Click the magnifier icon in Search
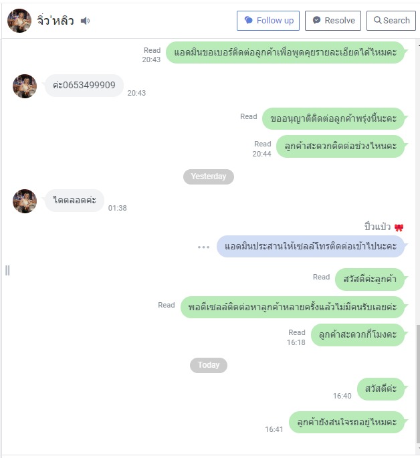Screen dimensions: 420x458 [x=377, y=20]
